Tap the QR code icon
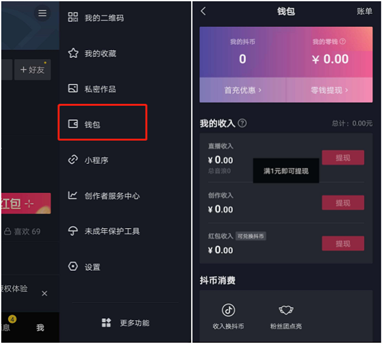383x344 pixels. point(73,17)
